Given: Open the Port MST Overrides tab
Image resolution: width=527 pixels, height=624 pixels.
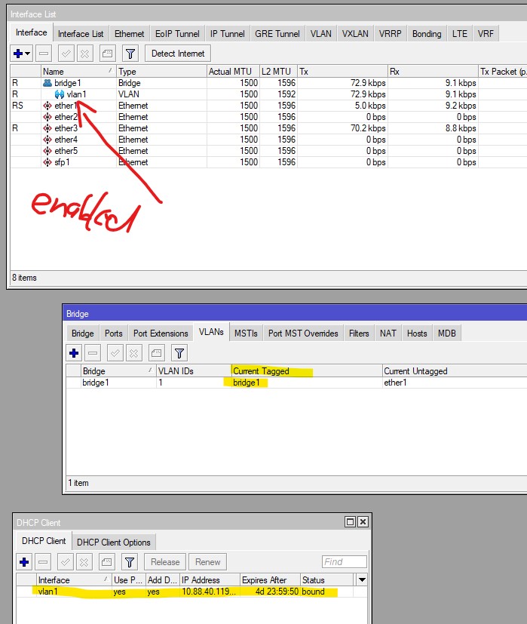Looking at the screenshot, I should pos(303,334).
